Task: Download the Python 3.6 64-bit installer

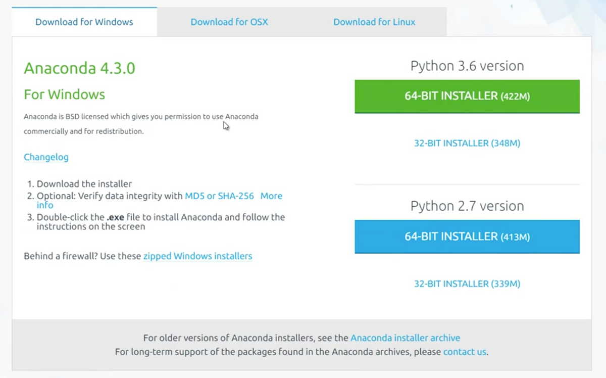Action: pos(467,96)
